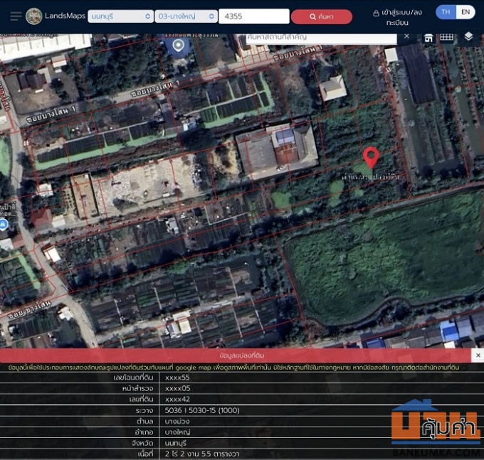
Task: Click the LandsMaps title text
Action: (x=65, y=16)
